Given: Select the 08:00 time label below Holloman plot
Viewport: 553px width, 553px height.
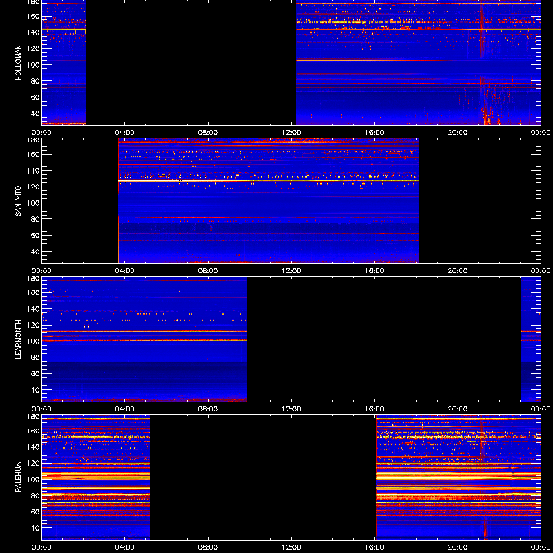Looking at the screenshot, I should [208, 133].
